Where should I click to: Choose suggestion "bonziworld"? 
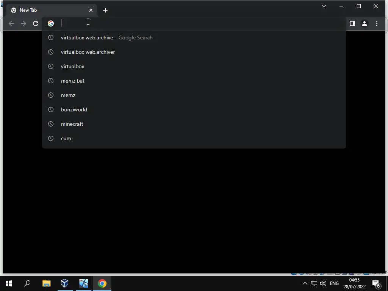click(x=194, y=110)
